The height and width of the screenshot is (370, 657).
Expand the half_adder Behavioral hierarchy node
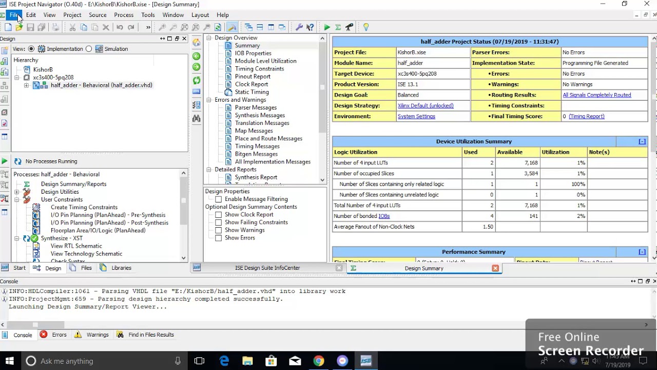pyautogui.click(x=26, y=85)
